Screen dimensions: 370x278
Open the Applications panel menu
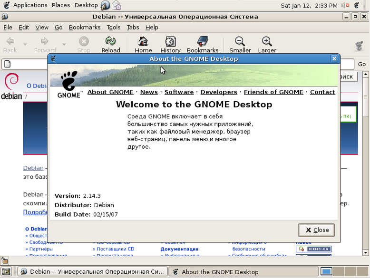30,5
